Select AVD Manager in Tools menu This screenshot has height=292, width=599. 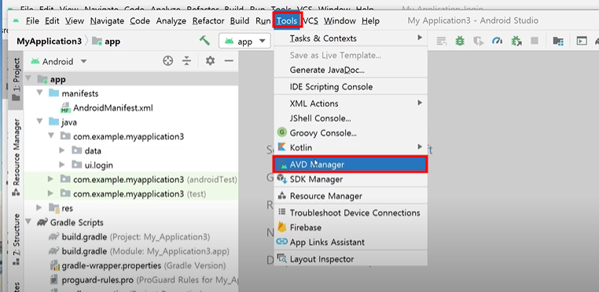[x=351, y=165]
